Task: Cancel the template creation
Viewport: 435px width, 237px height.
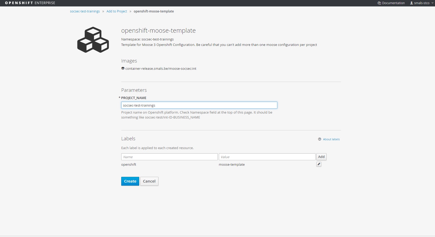Action: pos(149,181)
